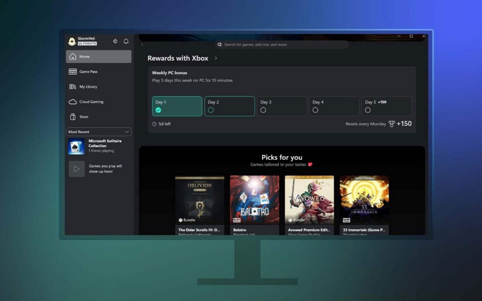
Task: Click the Day 2 empty circle
Action: point(211,110)
